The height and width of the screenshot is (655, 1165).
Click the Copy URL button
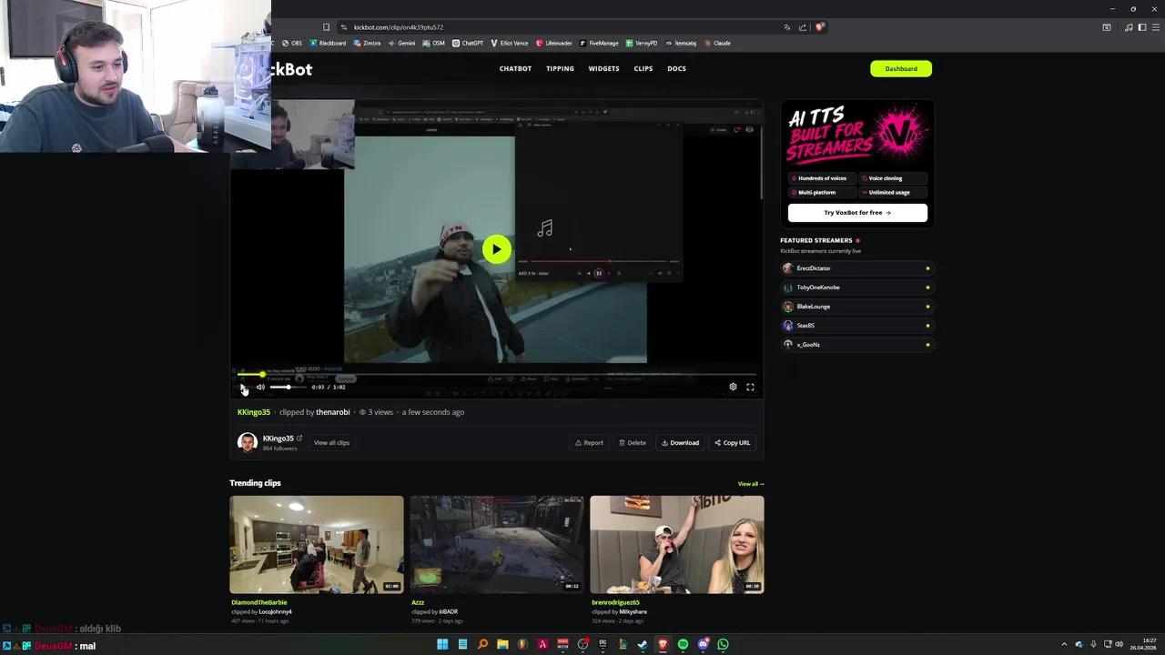coord(733,443)
